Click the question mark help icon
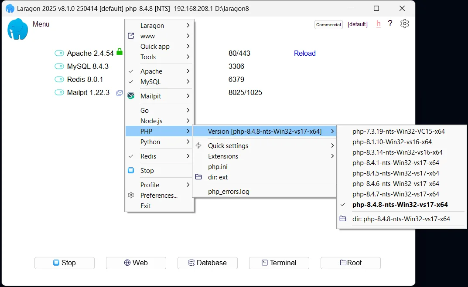468x287 pixels. pyautogui.click(x=390, y=24)
